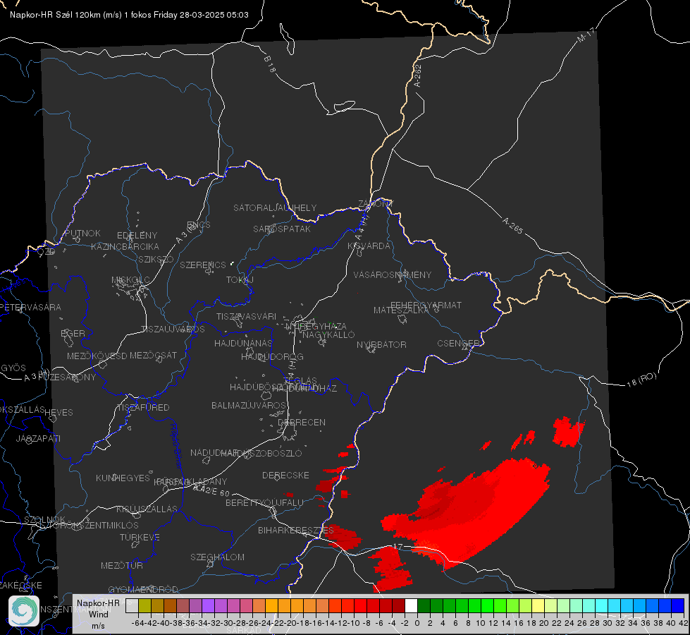Click the MEZOKOVESD city label
This screenshot has width=690, height=635.
[97, 356]
